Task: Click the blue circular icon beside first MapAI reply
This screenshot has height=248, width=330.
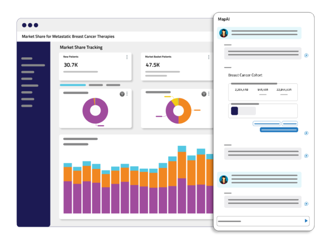Action: pyautogui.click(x=306, y=55)
